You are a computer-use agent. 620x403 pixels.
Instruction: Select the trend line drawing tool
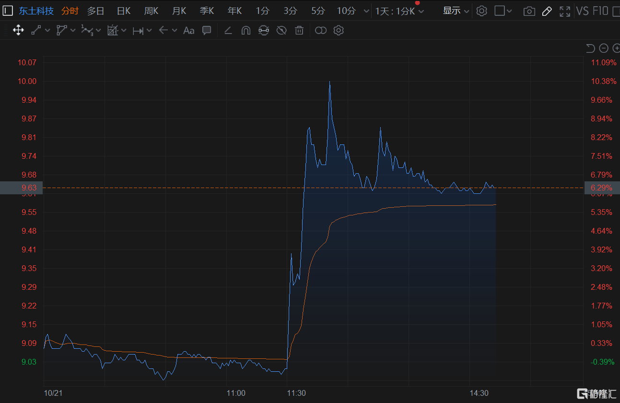pos(36,31)
